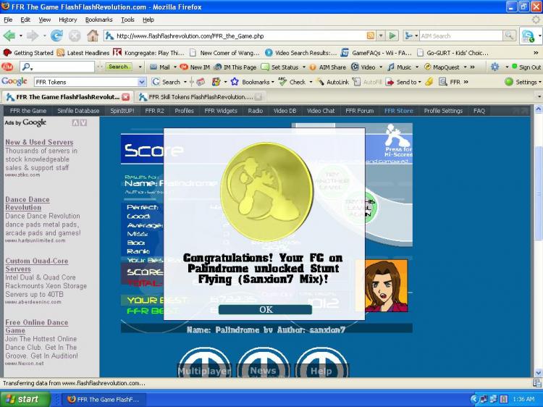Viewport: 543px width, 407px height.
Task: Reload the page with the refresh icon
Action: pos(56,35)
